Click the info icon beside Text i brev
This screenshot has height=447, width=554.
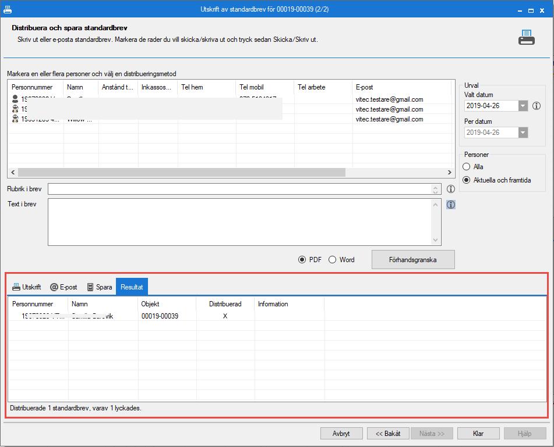pos(450,205)
